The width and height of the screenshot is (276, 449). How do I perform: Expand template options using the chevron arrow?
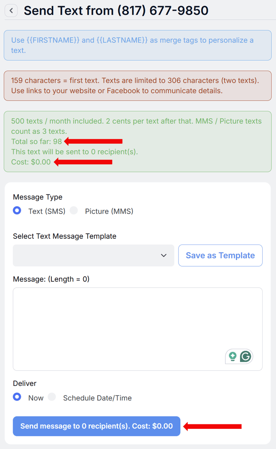click(x=164, y=255)
